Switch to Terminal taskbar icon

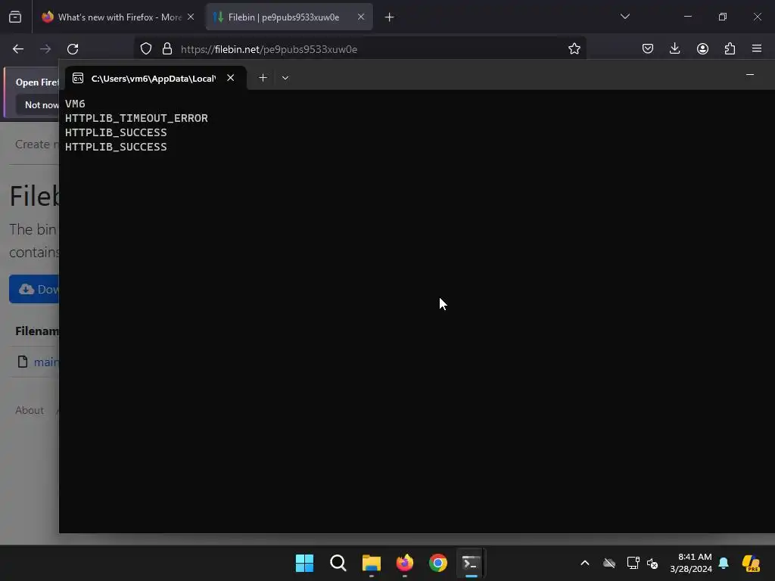point(471,563)
